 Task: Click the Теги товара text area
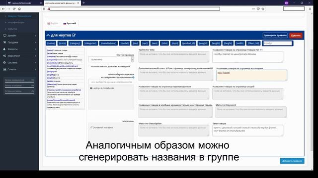tap(247, 131)
